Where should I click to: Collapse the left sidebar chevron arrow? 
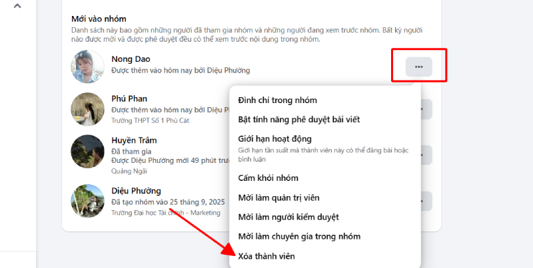point(17,5)
